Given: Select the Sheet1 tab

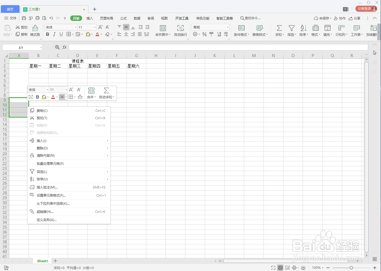Looking at the screenshot, I should click(43, 261).
